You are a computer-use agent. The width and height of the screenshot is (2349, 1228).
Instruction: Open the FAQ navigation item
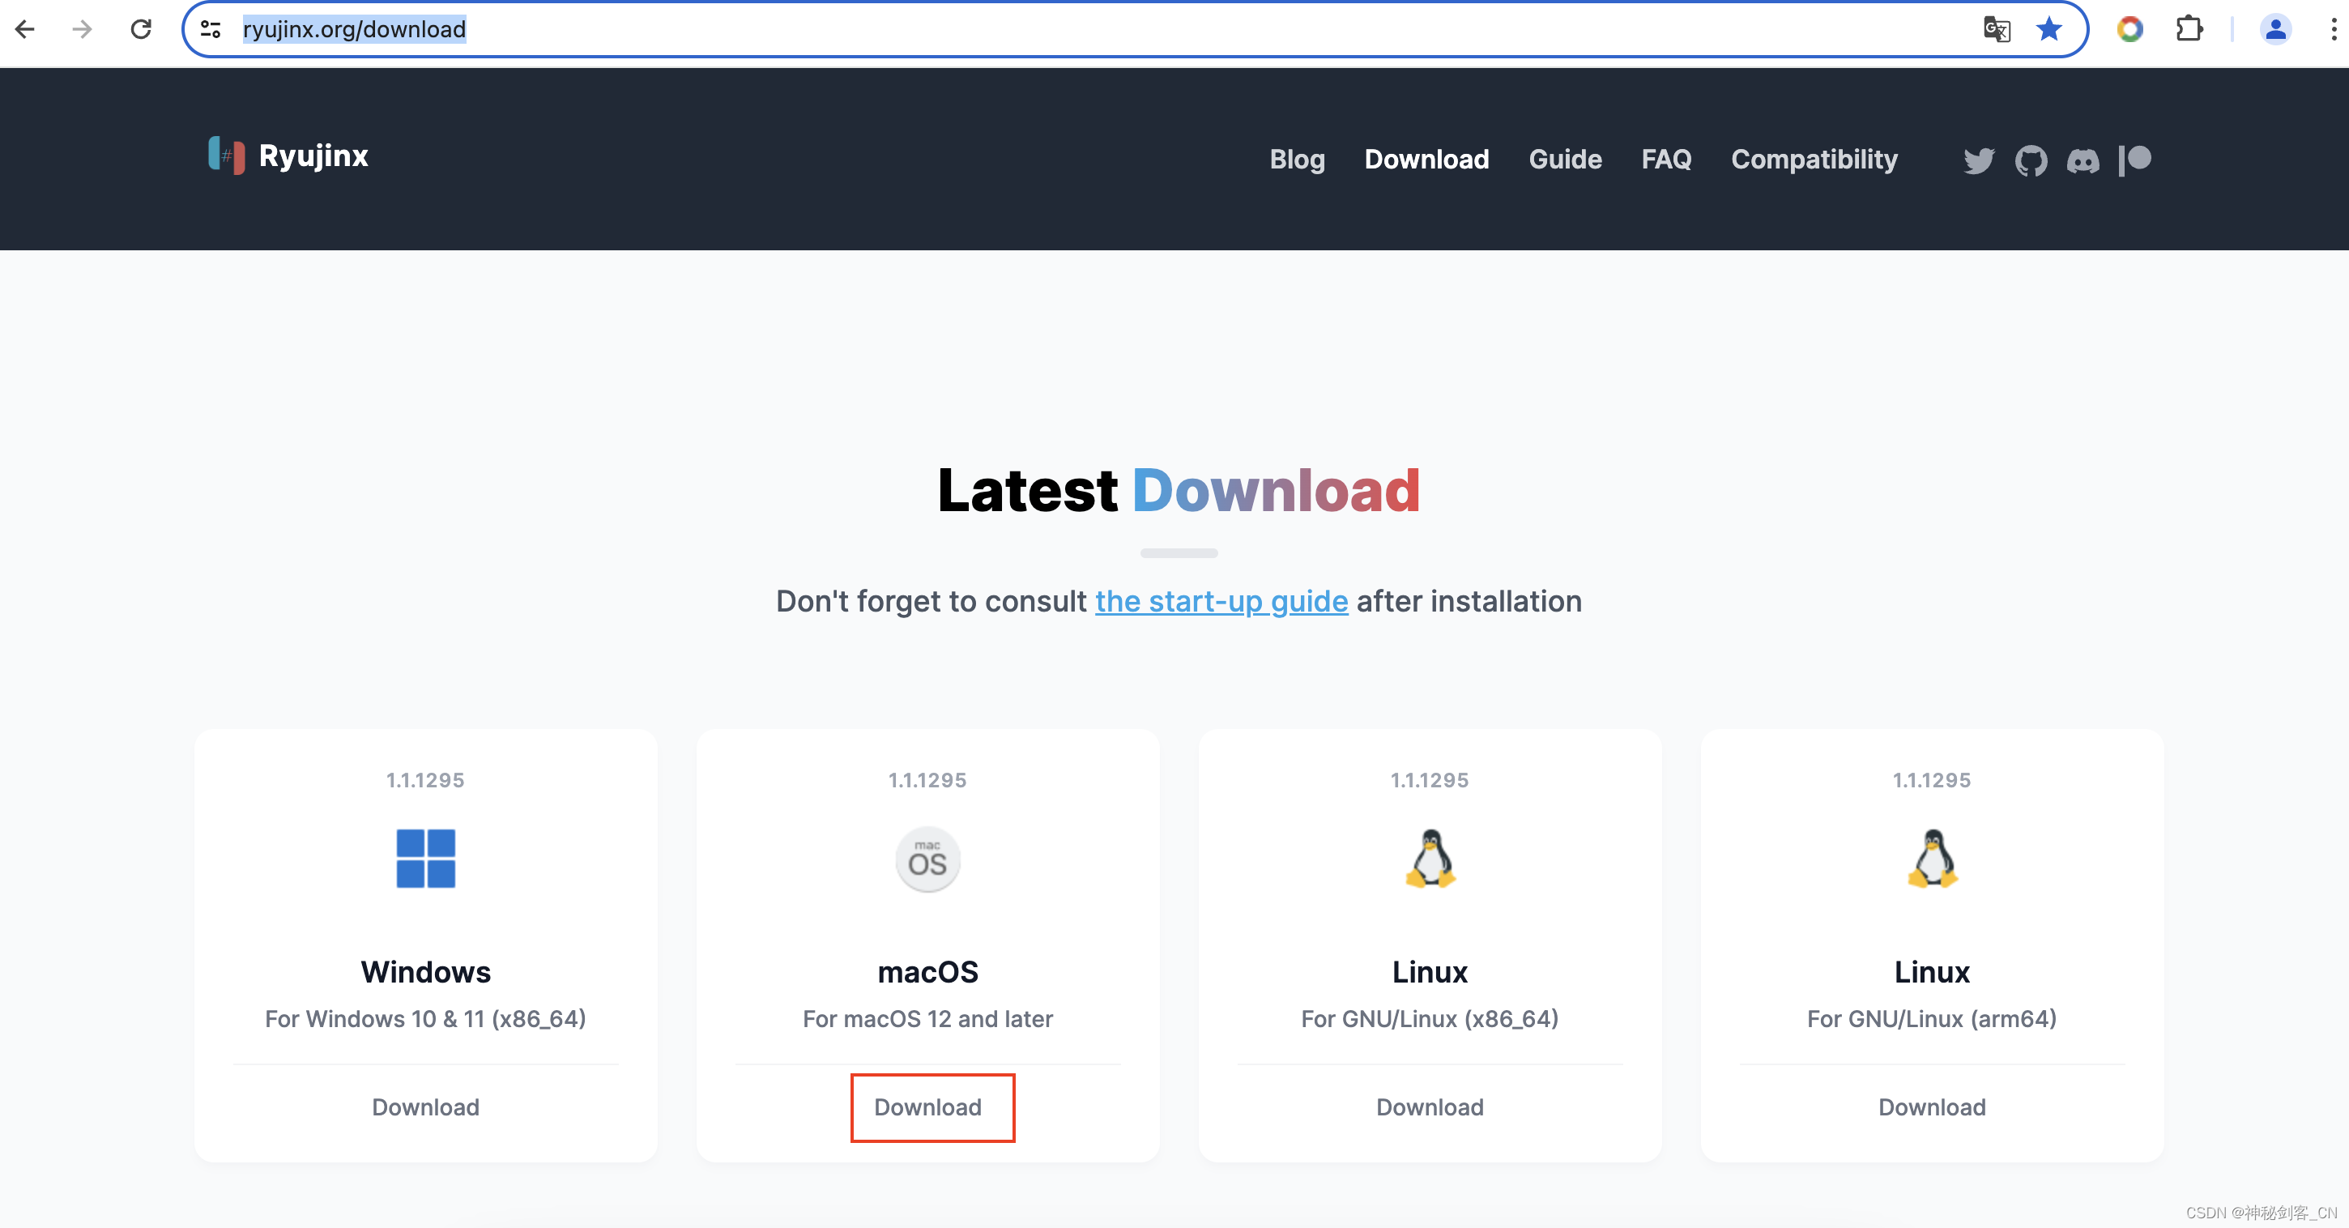1666,160
